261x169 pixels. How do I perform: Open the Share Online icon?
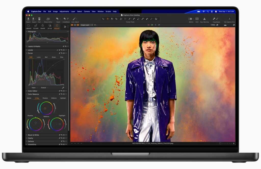pyautogui.click(x=48, y=19)
